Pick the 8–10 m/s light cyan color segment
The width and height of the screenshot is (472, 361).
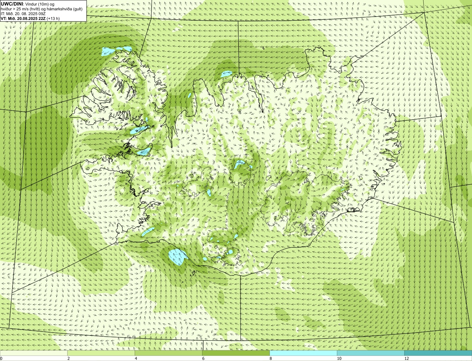pyautogui.click(x=303, y=353)
